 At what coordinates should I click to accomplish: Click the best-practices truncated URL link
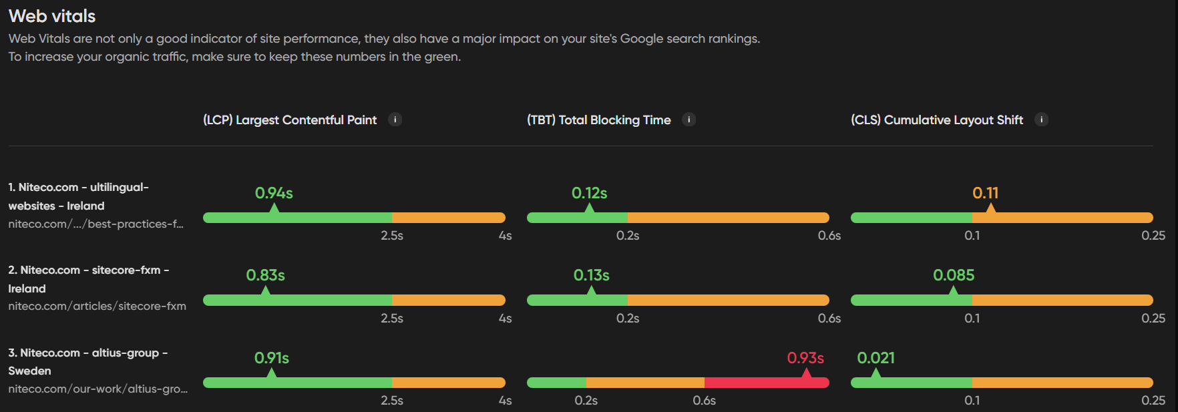point(97,224)
